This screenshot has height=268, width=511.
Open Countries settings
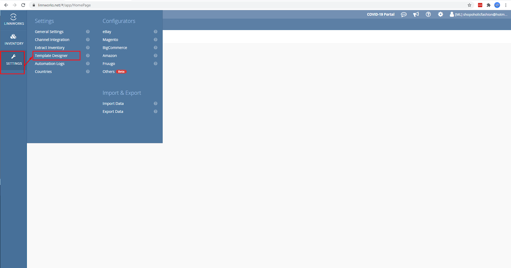[43, 71]
